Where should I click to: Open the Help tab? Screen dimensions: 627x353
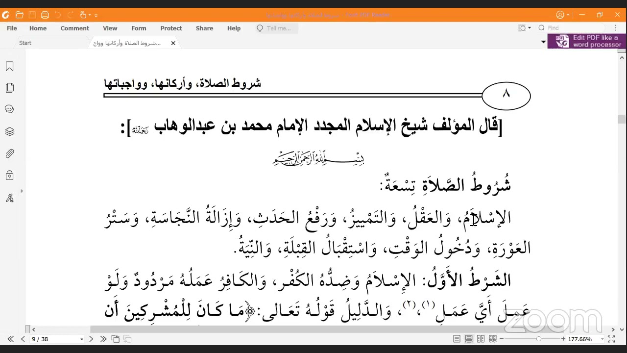pyautogui.click(x=234, y=28)
